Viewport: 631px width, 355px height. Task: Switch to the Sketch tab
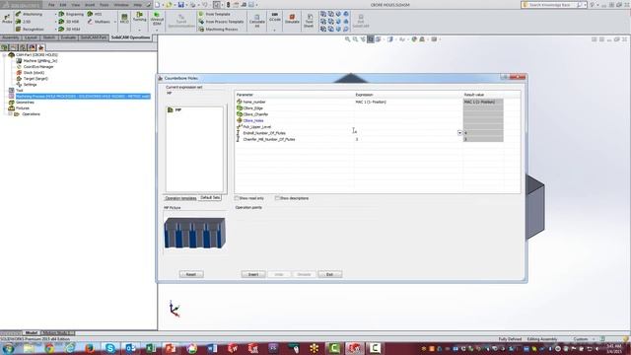pos(49,37)
